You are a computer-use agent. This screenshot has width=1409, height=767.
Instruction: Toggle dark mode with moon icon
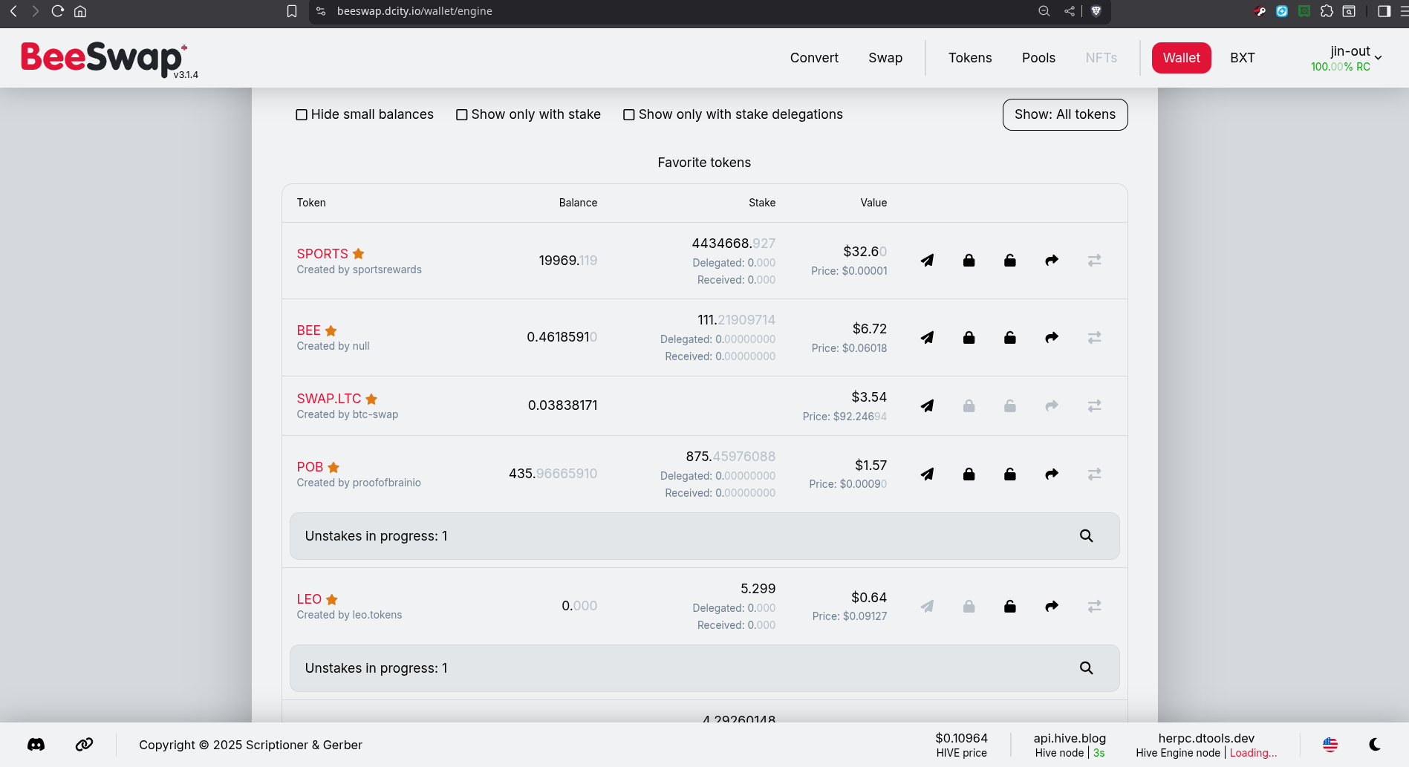tap(1375, 745)
